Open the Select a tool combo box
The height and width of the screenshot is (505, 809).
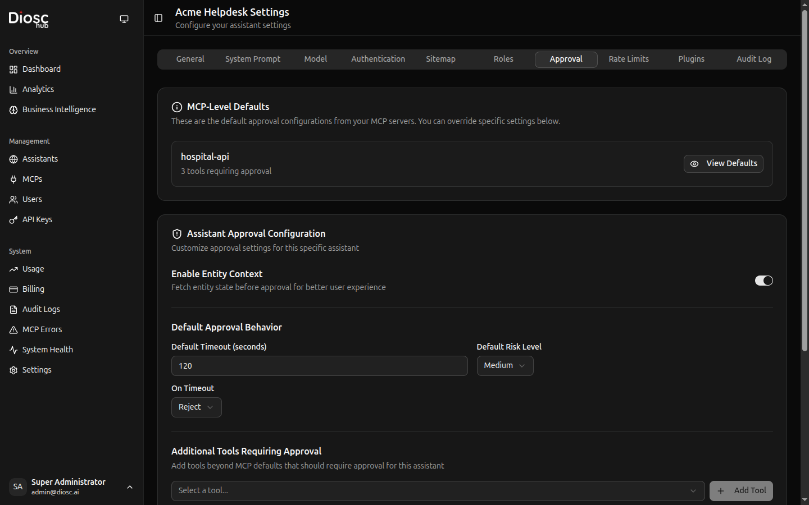pyautogui.click(x=437, y=491)
